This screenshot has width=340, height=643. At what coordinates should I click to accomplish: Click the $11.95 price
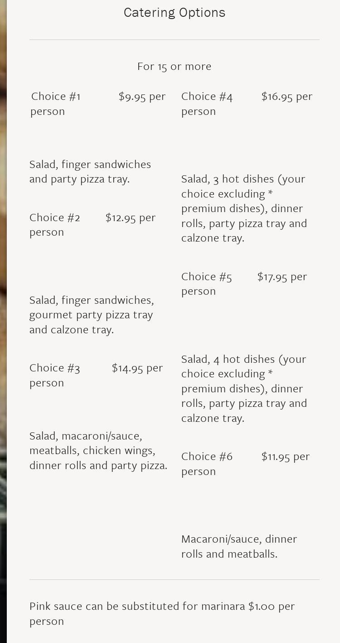285,456
